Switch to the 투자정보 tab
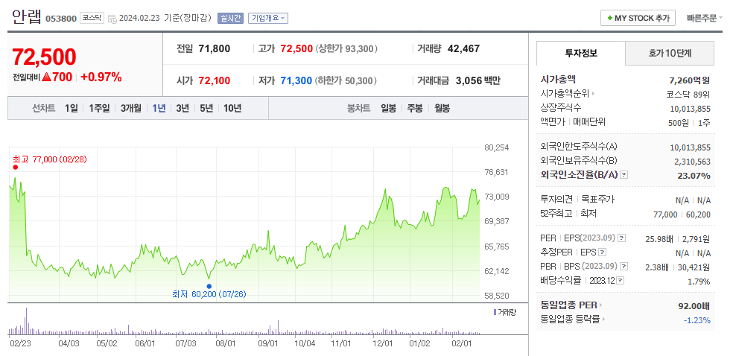 pos(581,53)
